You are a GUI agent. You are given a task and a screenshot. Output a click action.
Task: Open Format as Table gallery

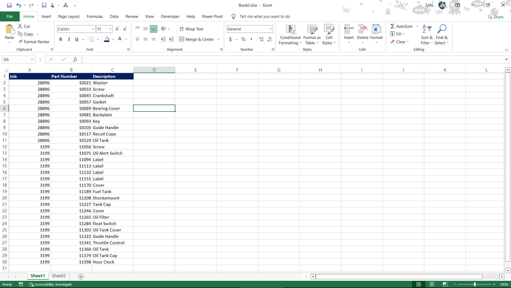[312, 35]
